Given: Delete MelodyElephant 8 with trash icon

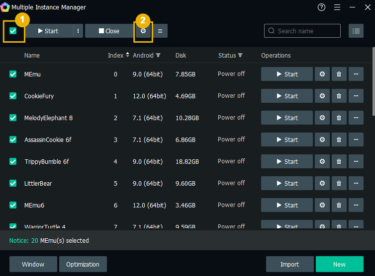Looking at the screenshot, I should pos(339,118).
